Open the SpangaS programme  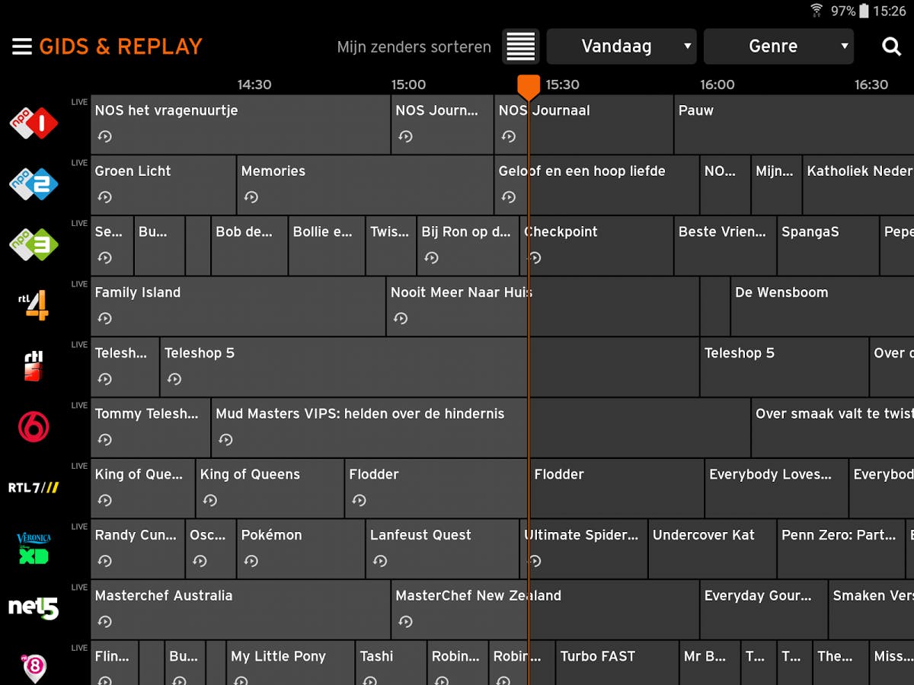pos(828,246)
